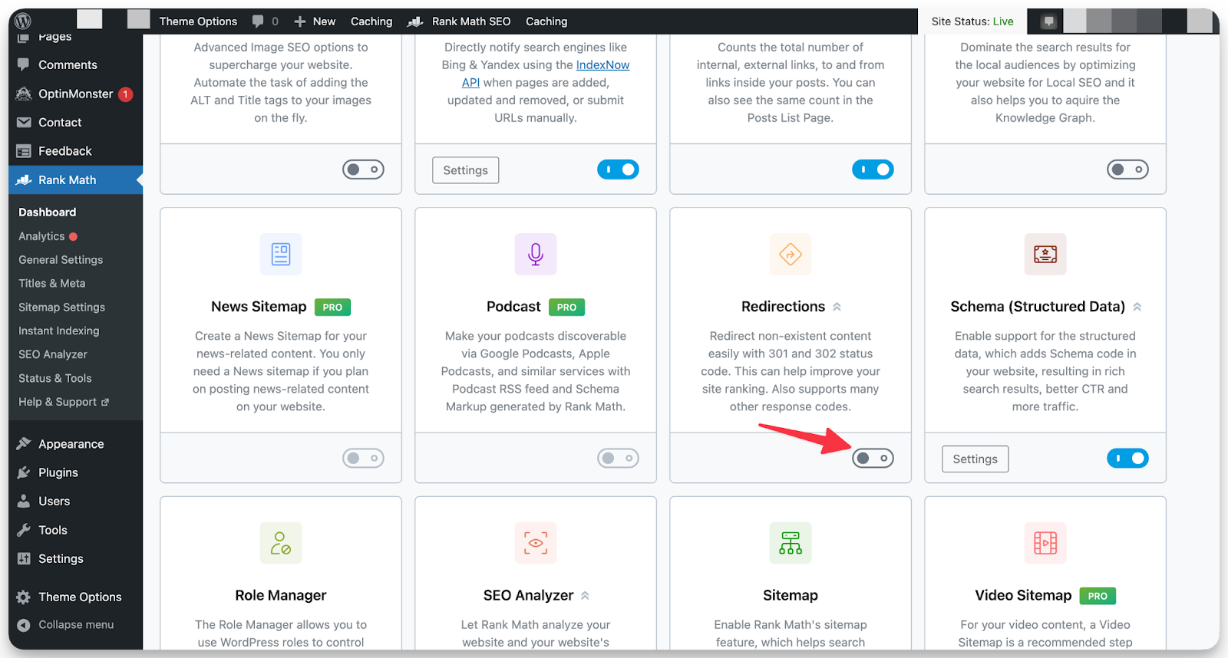Click the Role Manager module icon
1228x658 pixels.
[x=281, y=543]
